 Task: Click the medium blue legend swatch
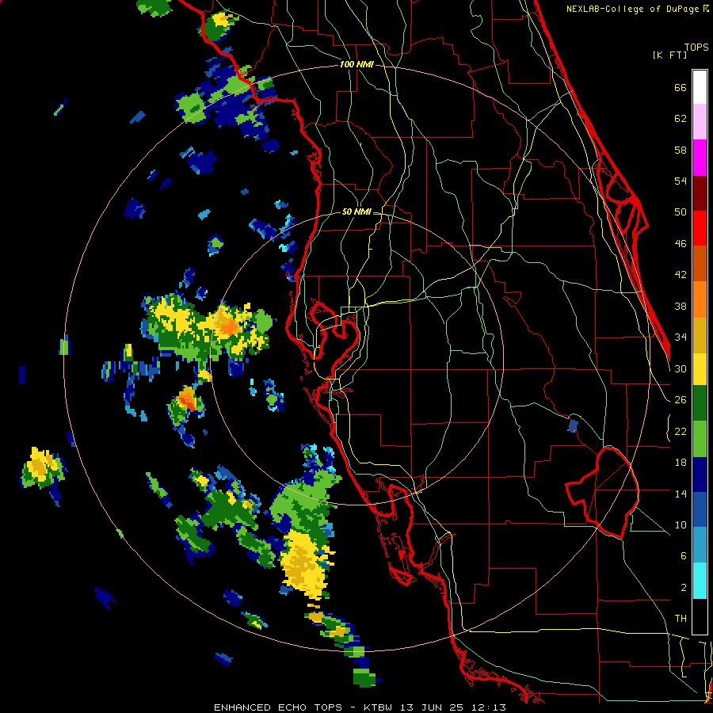[700, 510]
